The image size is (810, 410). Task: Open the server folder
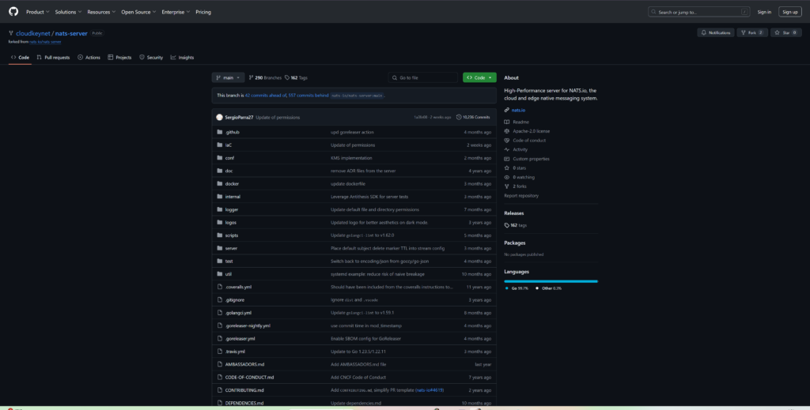(x=231, y=248)
